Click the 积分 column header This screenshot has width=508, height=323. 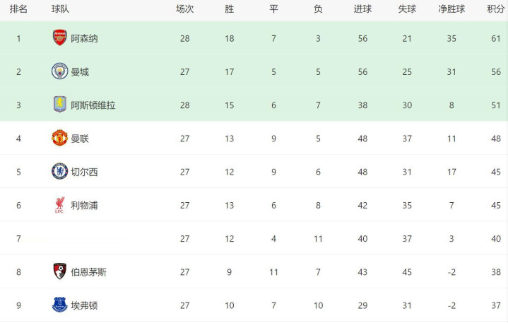[495, 9]
